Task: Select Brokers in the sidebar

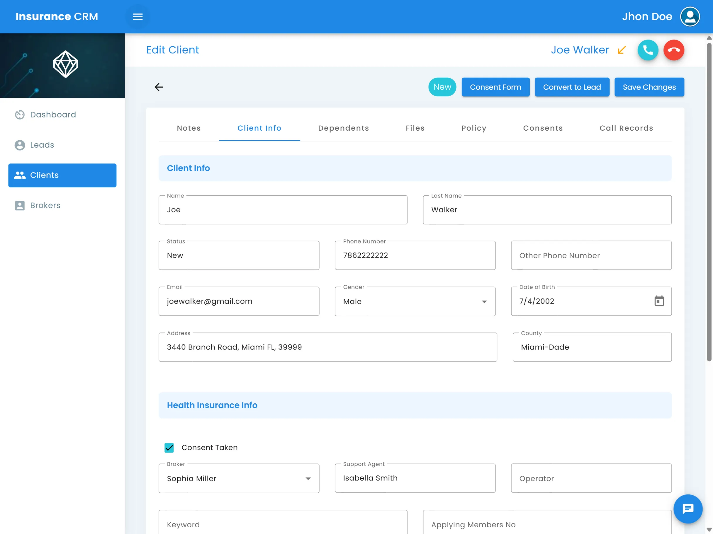Action: pos(45,205)
